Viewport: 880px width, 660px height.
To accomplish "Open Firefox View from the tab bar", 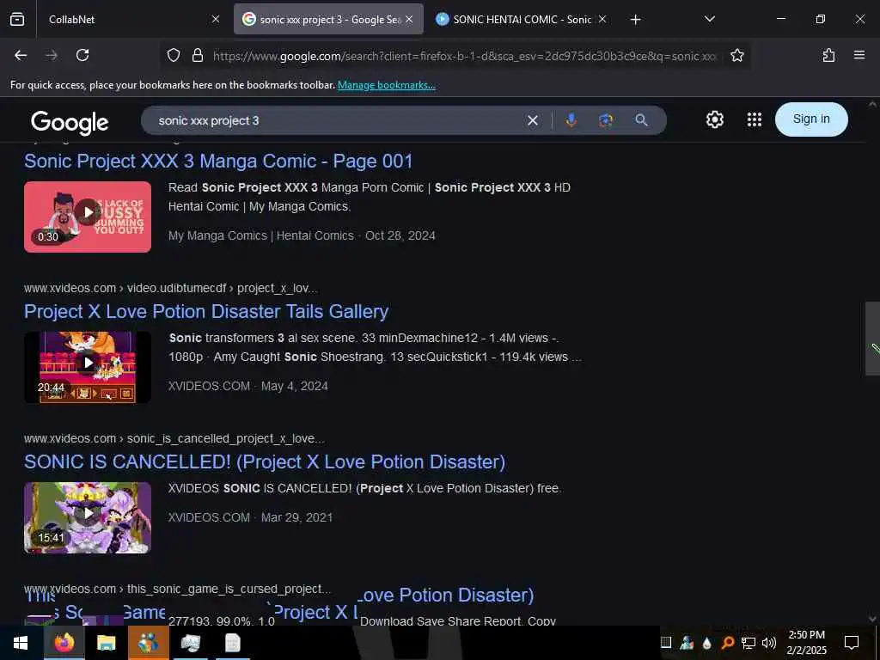I will tap(17, 19).
